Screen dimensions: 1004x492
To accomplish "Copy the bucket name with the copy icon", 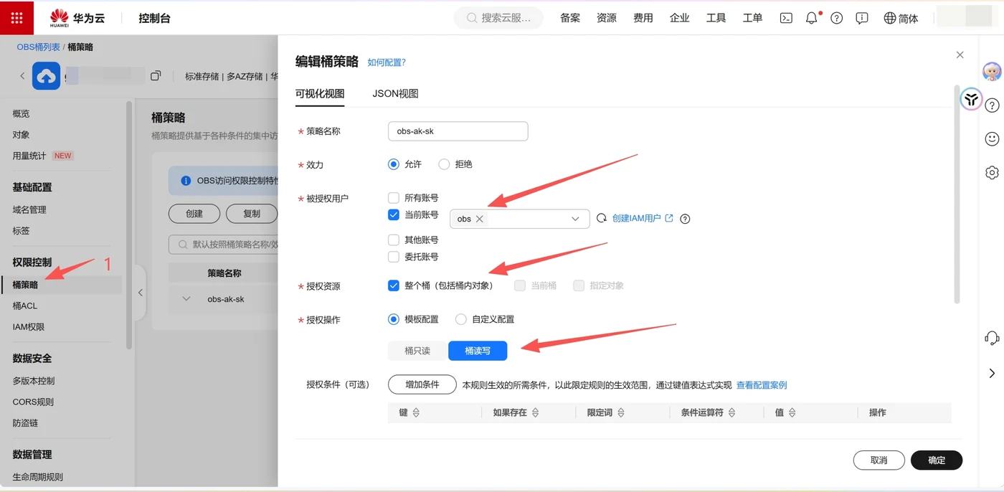I will (156, 75).
